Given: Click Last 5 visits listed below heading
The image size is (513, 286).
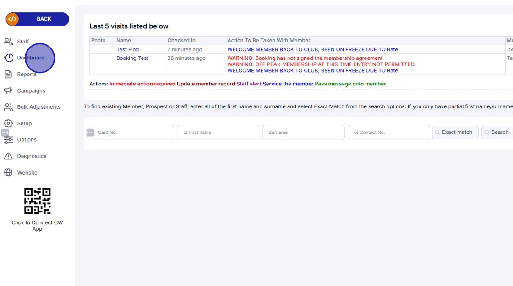Looking at the screenshot, I should click(130, 26).
